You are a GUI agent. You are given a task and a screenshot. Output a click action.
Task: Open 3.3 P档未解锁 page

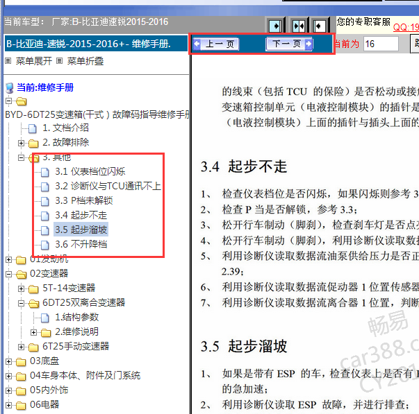(84, 200)
